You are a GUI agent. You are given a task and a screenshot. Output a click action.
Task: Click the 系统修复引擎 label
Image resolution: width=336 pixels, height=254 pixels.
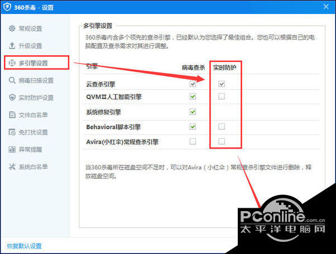click(103, 112)
